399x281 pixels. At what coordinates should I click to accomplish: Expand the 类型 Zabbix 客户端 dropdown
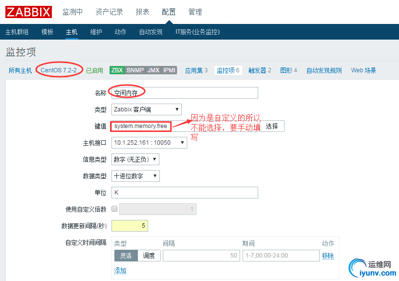coord(147,109)
